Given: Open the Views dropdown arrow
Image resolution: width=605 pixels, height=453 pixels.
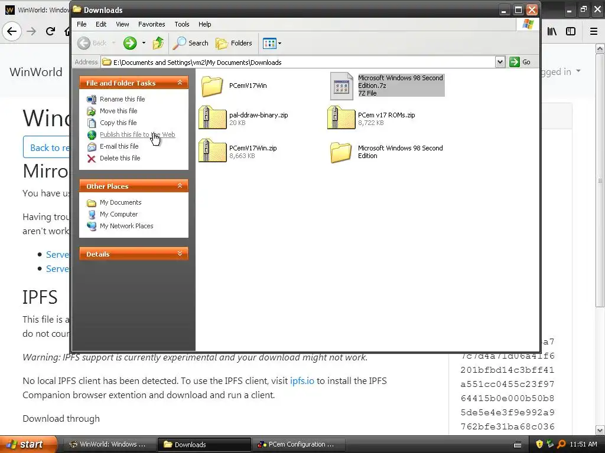Looking at the screenshot, I should (x=279, y=43).
